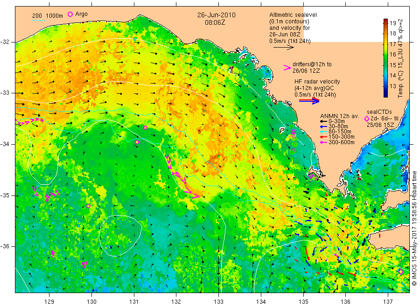Viewport: 420px width, 308px height.
Task: Click the temperature color bar
Action: point(386,58)
